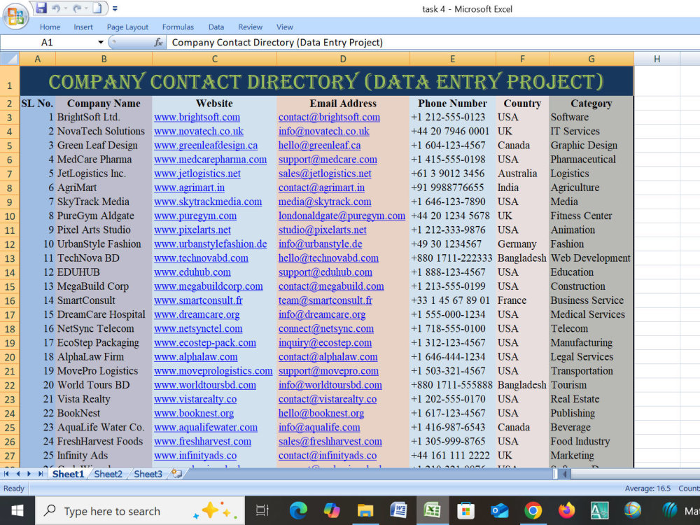This screenshot has width=700, height=525.
Task: Open Task View from taskbar
Action: (262, 511)
